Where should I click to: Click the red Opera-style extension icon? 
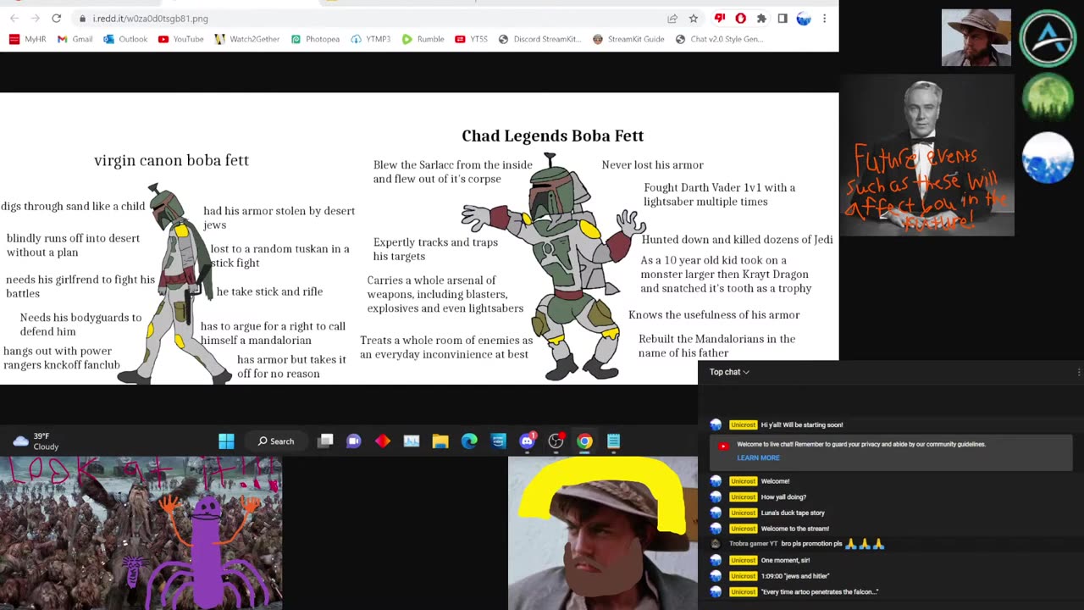point(741,19)
